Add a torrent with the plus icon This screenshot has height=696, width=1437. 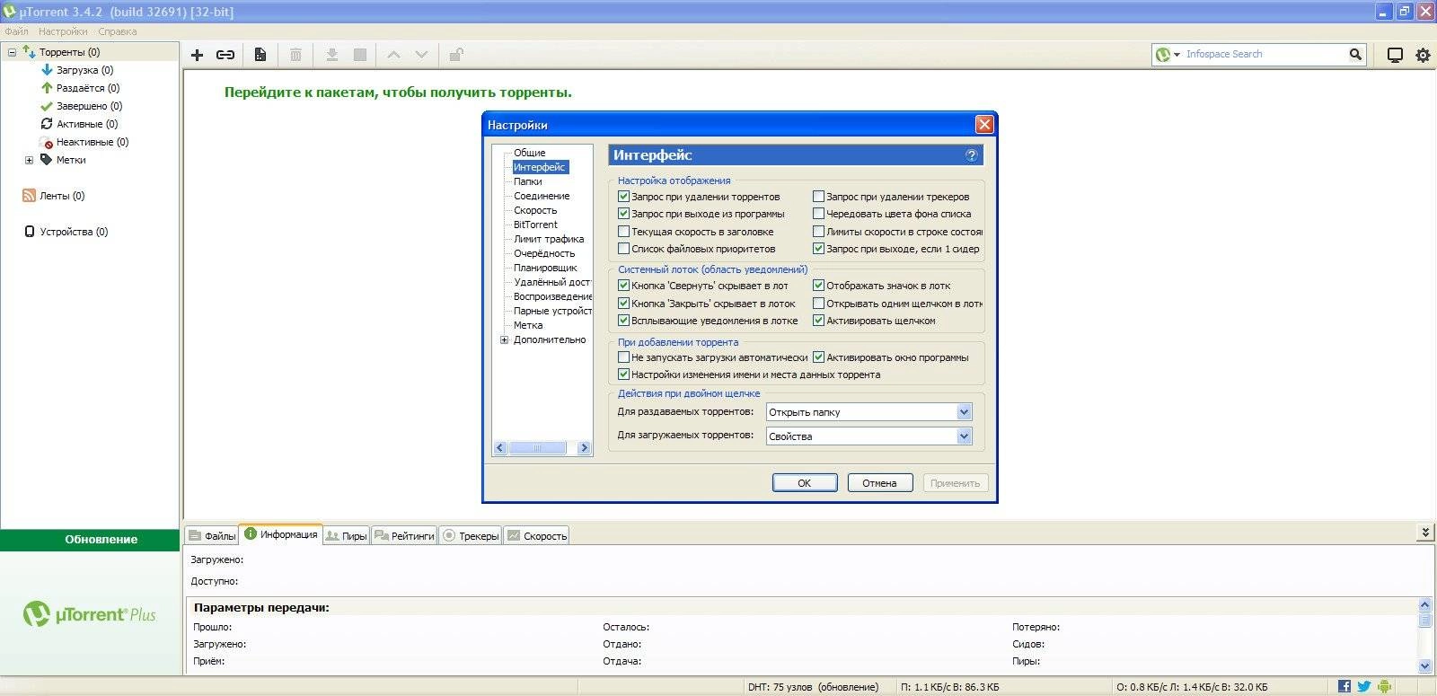tap(197, 55)
